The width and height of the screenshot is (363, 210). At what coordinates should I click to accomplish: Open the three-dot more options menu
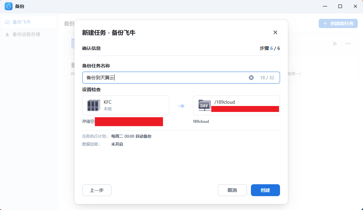348,44
